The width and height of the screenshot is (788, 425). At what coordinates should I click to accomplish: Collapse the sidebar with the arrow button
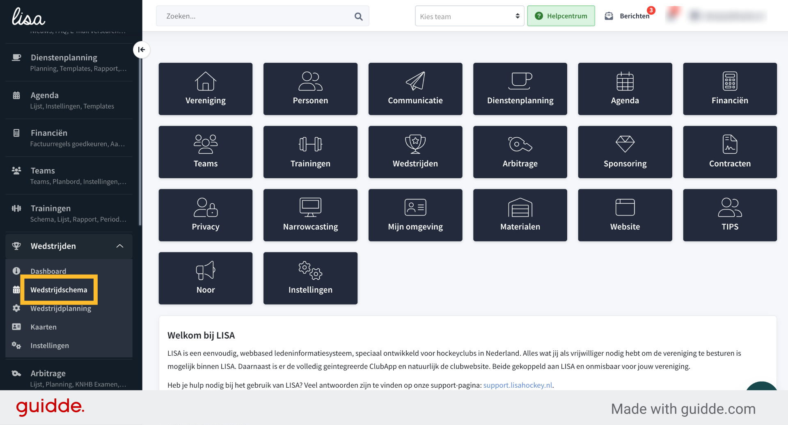(141, 50)
